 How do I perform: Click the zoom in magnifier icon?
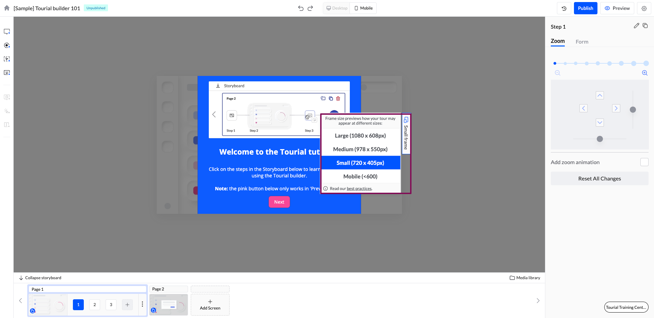(644, 73)
